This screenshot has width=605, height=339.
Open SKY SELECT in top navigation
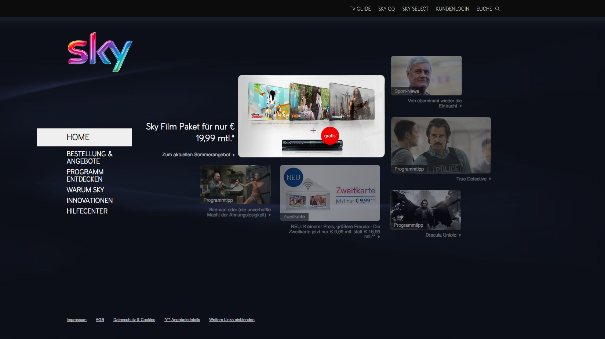[x=415, y=9]
